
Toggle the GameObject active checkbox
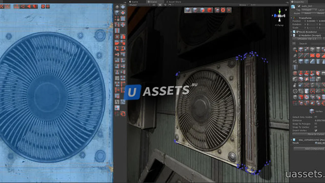[299, 6]
